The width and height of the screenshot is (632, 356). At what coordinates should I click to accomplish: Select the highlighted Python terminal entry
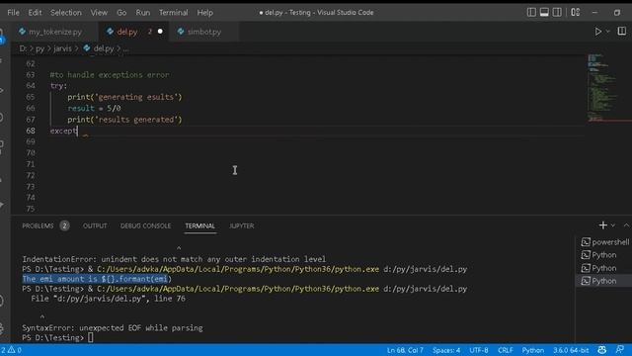[x=604, y=281]
